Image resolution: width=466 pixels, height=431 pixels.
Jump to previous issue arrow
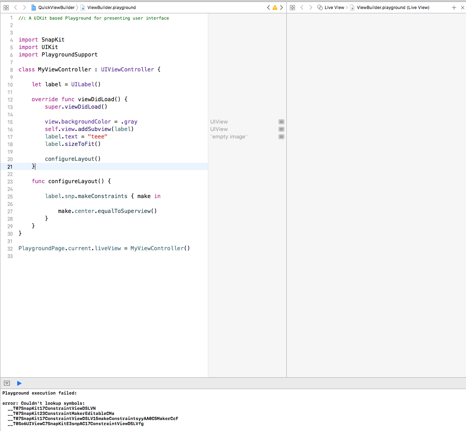coord(268,7)
